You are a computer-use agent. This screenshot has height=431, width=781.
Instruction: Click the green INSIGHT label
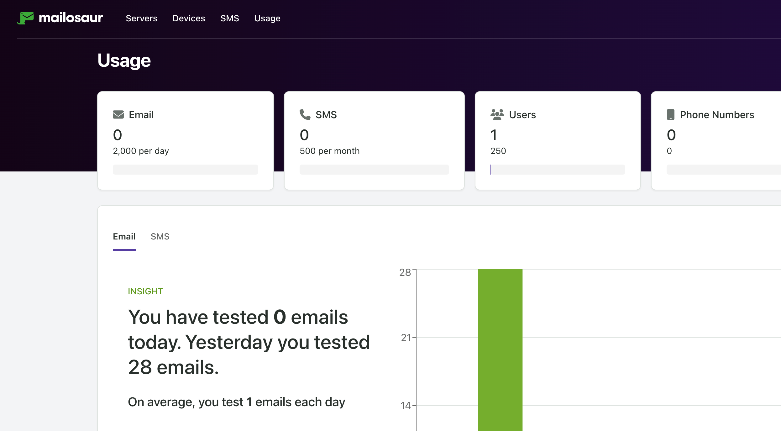tap(145, 292)
